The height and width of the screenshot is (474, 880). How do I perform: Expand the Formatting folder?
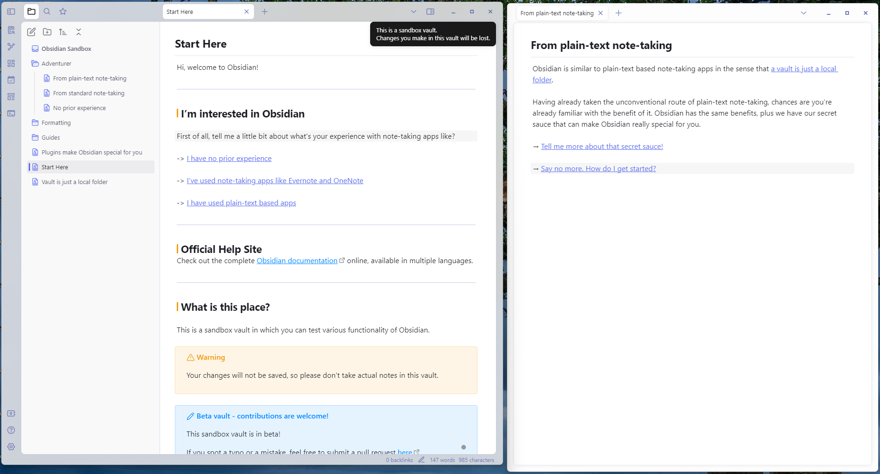pyautogui.click(x=56, y=123)
